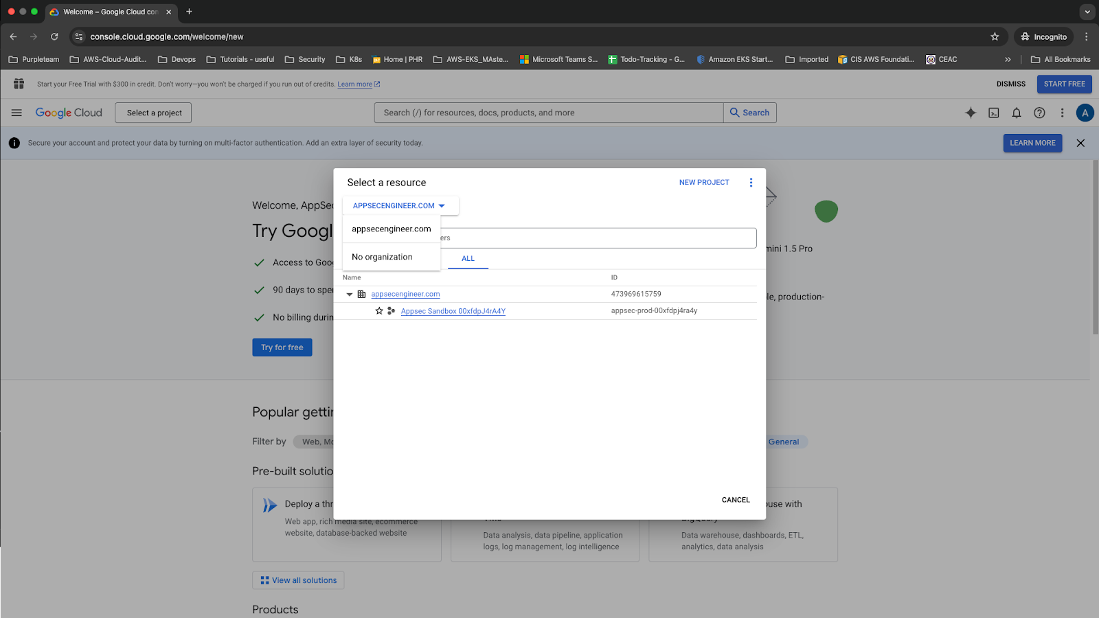Expand the tab search dropdown arrow
The height and width of the screenshot is (618, 1099).
[1087, 12]
